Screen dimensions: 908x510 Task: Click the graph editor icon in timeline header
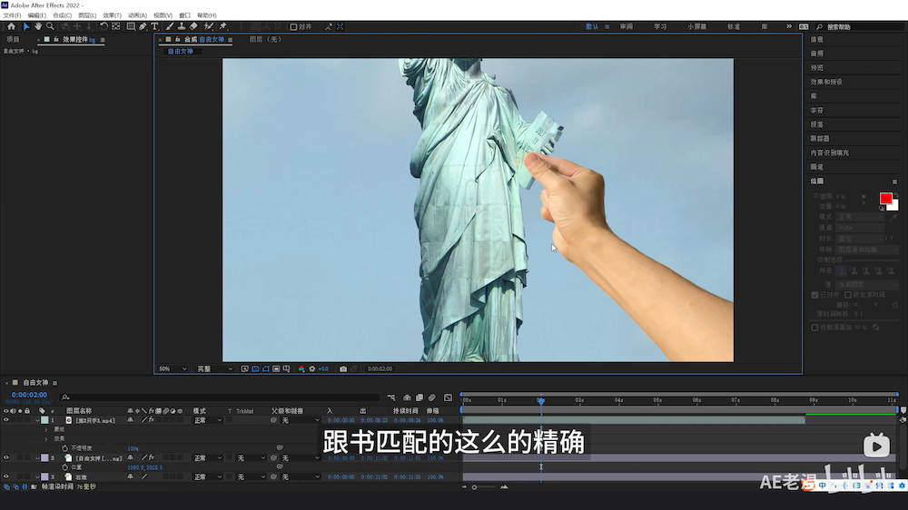tap(449, 397)
